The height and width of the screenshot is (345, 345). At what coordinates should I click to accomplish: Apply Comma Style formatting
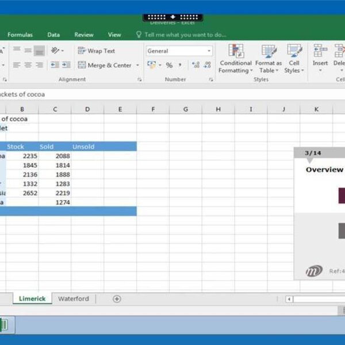pos(180,65)
